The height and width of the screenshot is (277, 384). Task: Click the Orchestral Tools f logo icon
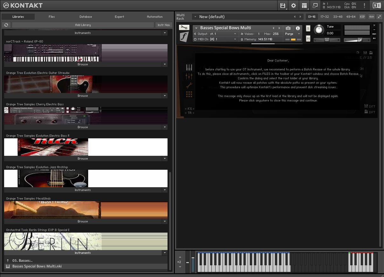click(x=184, y=37)
